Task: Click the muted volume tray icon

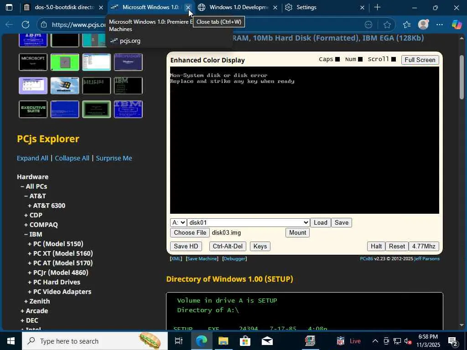Action: coord(408,341)
